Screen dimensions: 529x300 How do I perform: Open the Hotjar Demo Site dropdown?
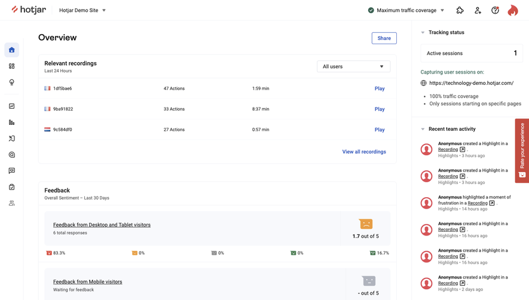click(x=82, y=11)
